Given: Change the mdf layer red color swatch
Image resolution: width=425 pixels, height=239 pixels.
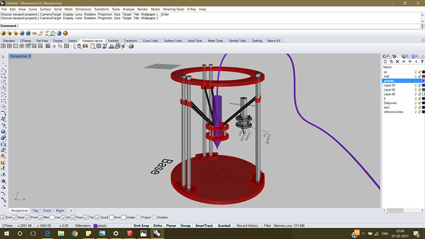Looking at the screenshot, I should [x=423, y=76].
